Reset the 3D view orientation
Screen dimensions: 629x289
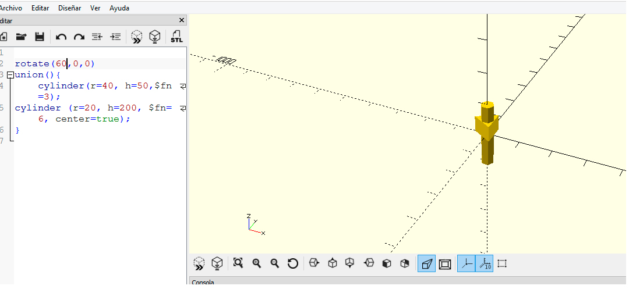(x=293, y=263)
